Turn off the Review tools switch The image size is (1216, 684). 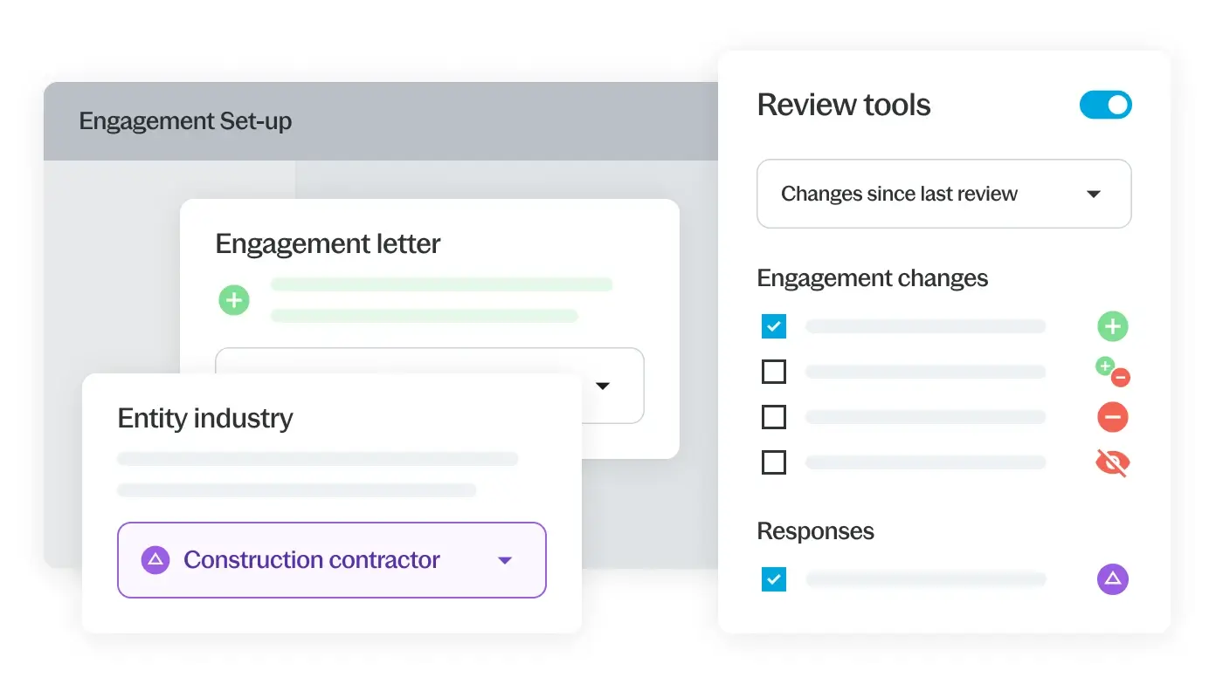pyautogui.click(x=1105, y=106)
